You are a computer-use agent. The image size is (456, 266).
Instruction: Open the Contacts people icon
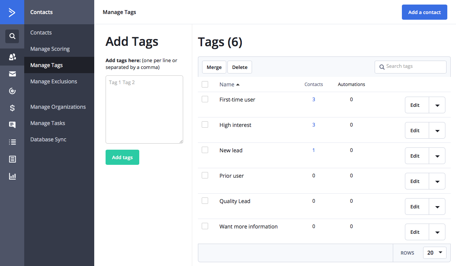(x=12, y=57)
